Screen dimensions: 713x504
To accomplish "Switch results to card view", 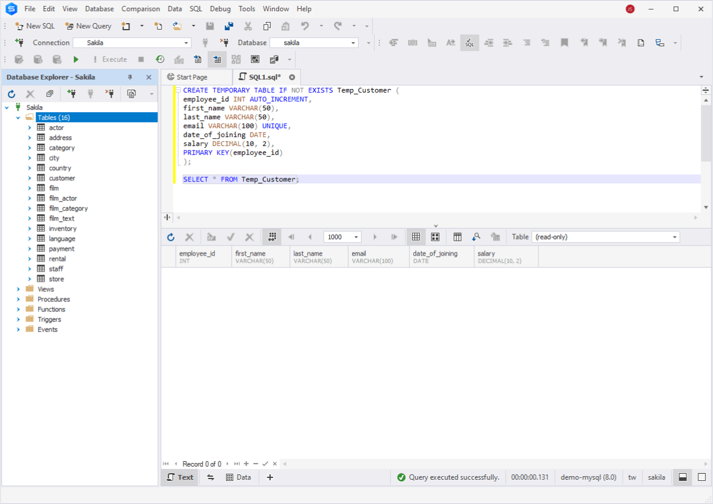I will click(x=436, y=237).
